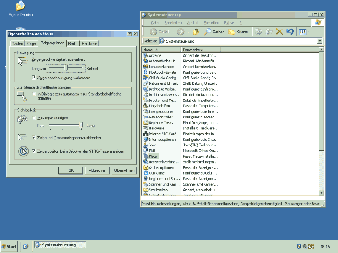
Task: Click the green forward arrow in toolbar
Action: 181,32
